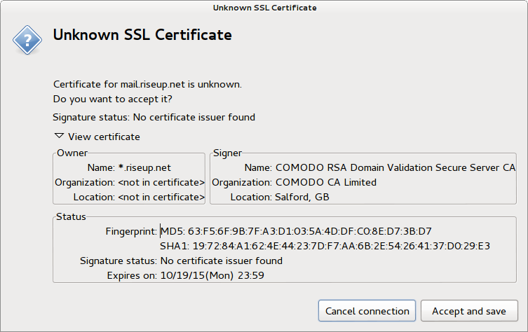Click the SHA1 fingerprint value

(x=325, y=246)
